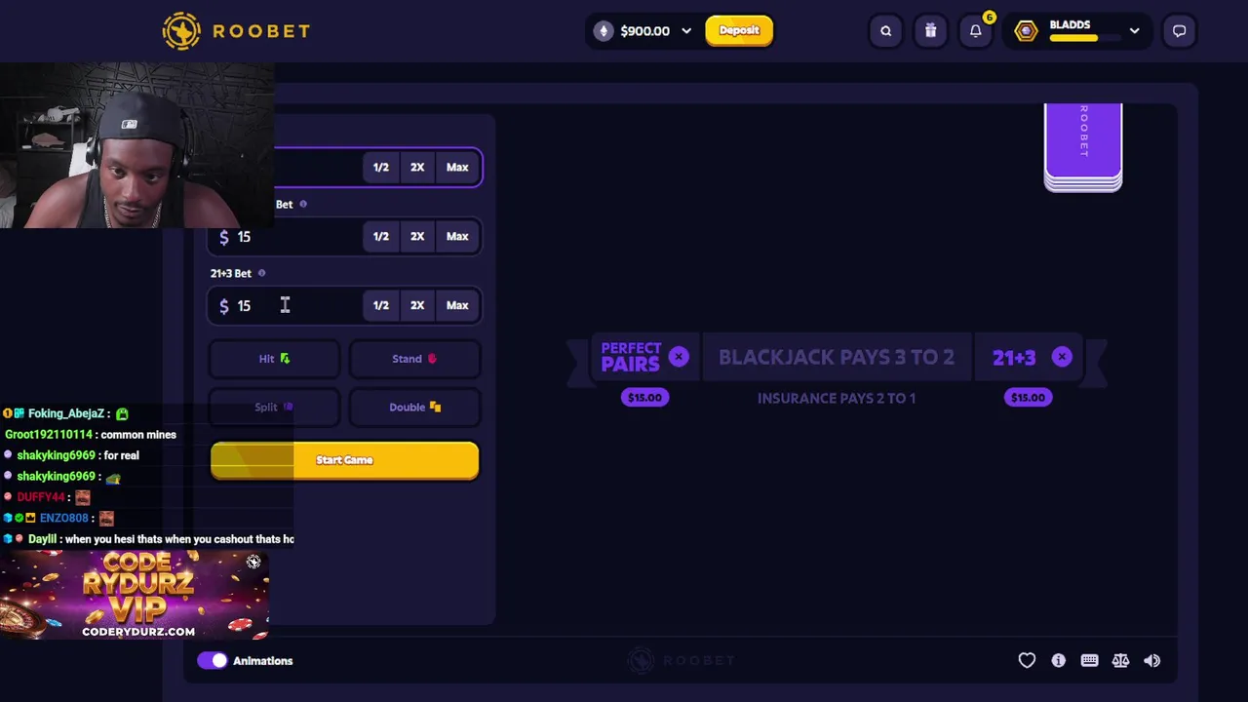Click the 21+3 $15.00 chip
Screen dimensions: 1248x702
coord(1028,397)
